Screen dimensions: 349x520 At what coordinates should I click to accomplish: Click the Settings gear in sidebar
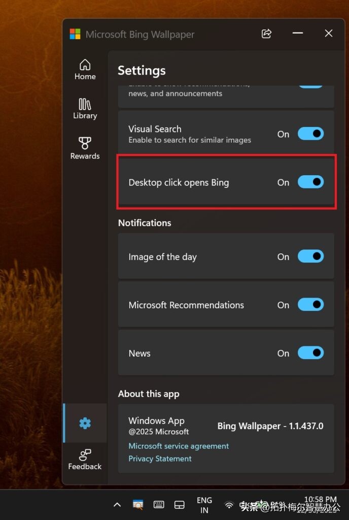point(85,423)
